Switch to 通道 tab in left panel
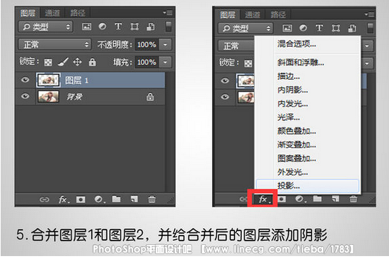Viewport: 389px width, 261px height. 52,13
